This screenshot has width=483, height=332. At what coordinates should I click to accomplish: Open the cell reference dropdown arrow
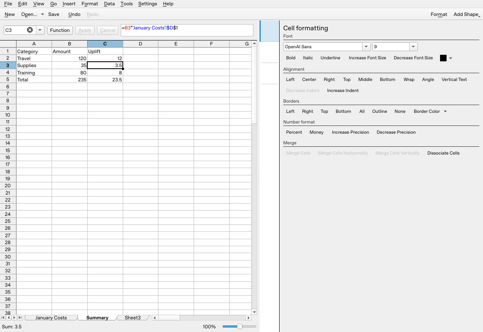click(x=40, y=30)
